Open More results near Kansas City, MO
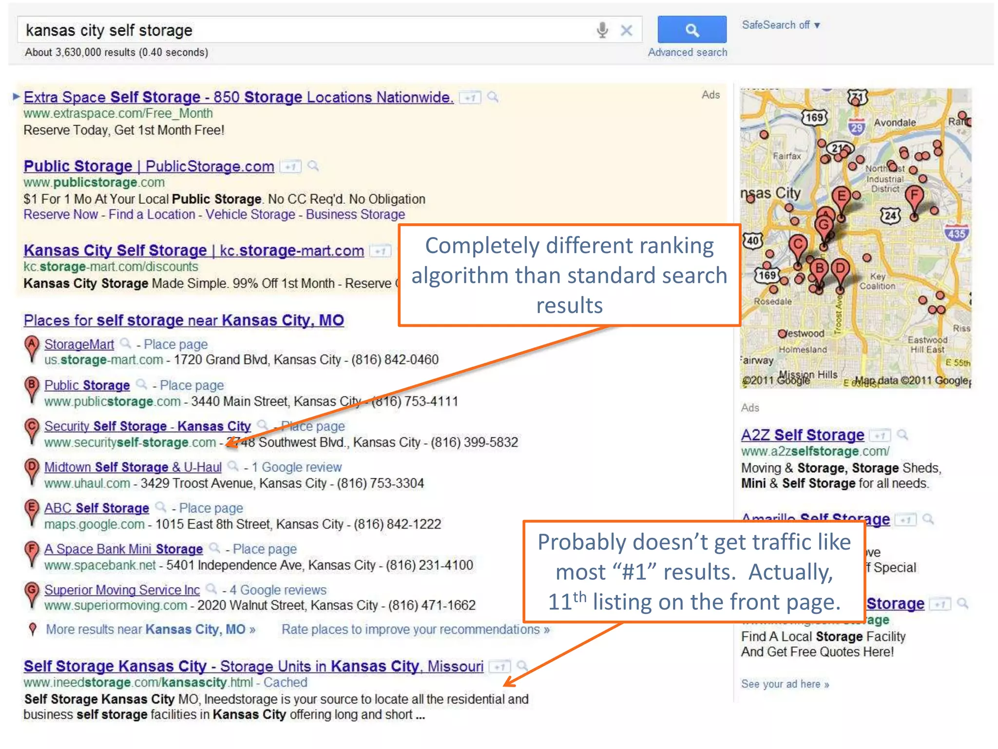This screenshot has height=749, width=998. [x=151, y=630]
